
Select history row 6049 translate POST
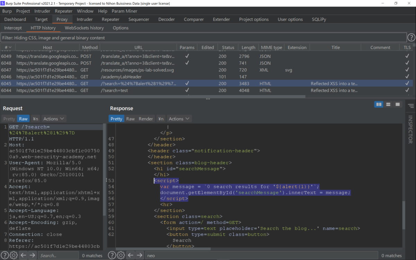207,56
